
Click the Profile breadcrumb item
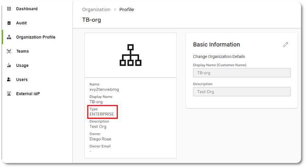coord(126,10)
